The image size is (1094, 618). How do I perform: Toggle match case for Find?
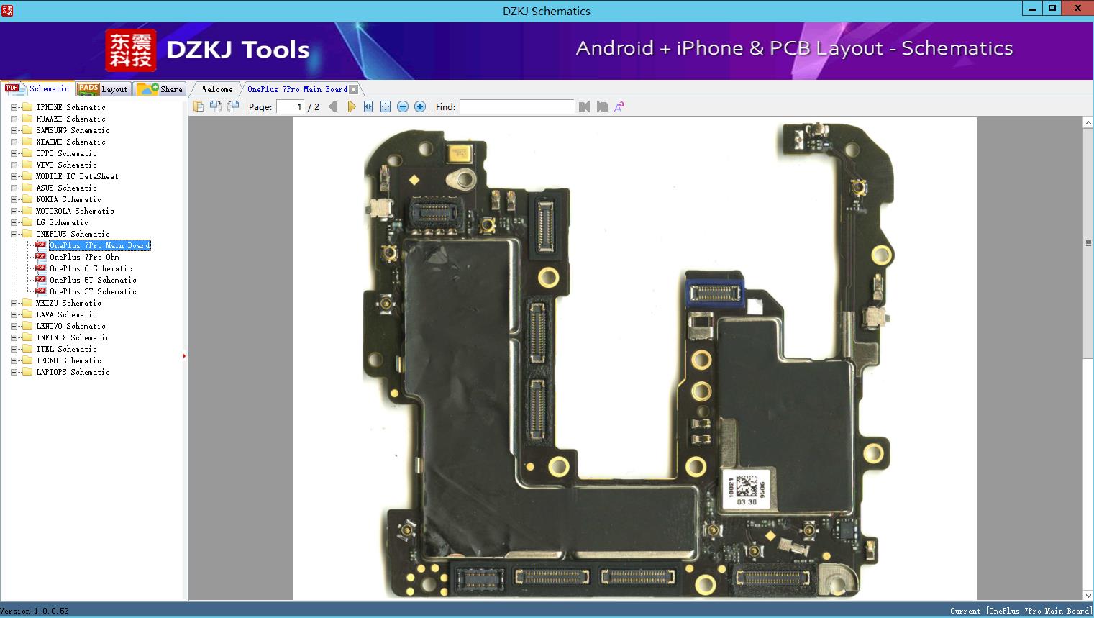619,106
